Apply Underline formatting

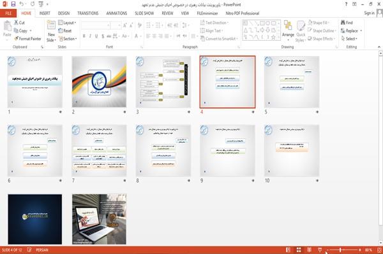tap(96, 36)
